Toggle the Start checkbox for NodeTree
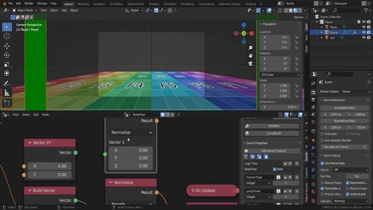The height and width of the screenshot is (210, 373). click(x=275, y=169)
